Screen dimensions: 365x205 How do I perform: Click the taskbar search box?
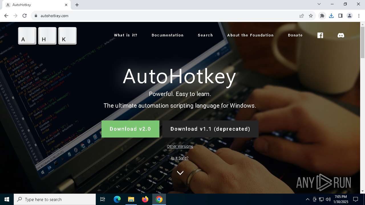[x=55, y=199]
